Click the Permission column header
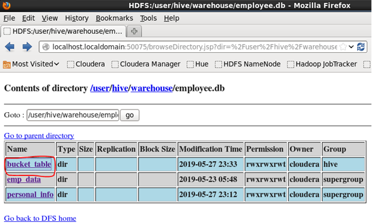Image resolution: width=372 pixels, height=223 pixels. (265, 149)
